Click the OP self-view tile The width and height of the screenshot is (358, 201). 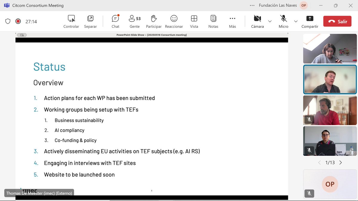click(330, 184)
